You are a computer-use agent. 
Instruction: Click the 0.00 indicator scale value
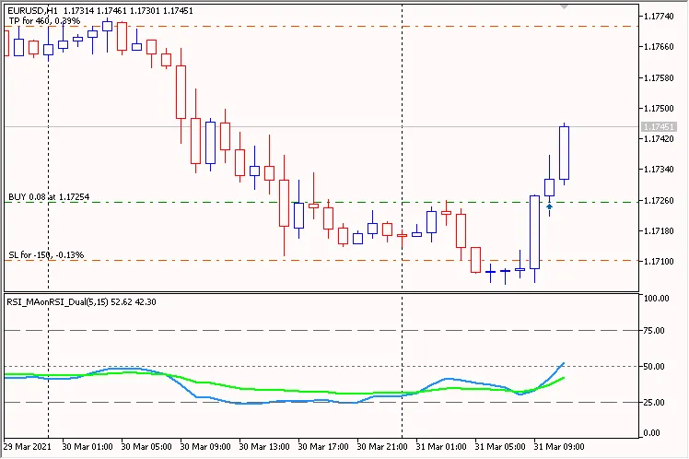pyautogui.click(x=651, y=433)
